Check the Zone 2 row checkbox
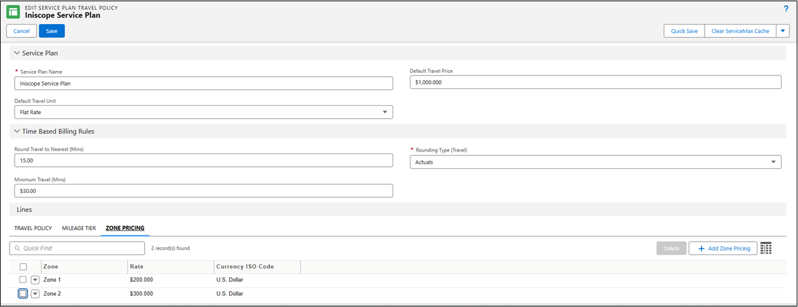The image size is (798, 307). pyautogui.click(x=23, y=294)
